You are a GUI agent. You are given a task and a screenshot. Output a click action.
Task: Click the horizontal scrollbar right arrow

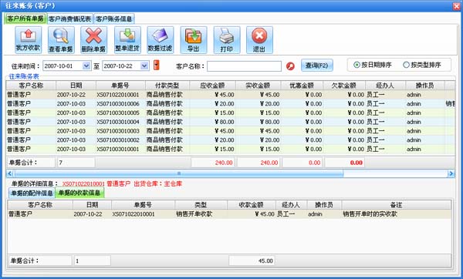point(451,173)
